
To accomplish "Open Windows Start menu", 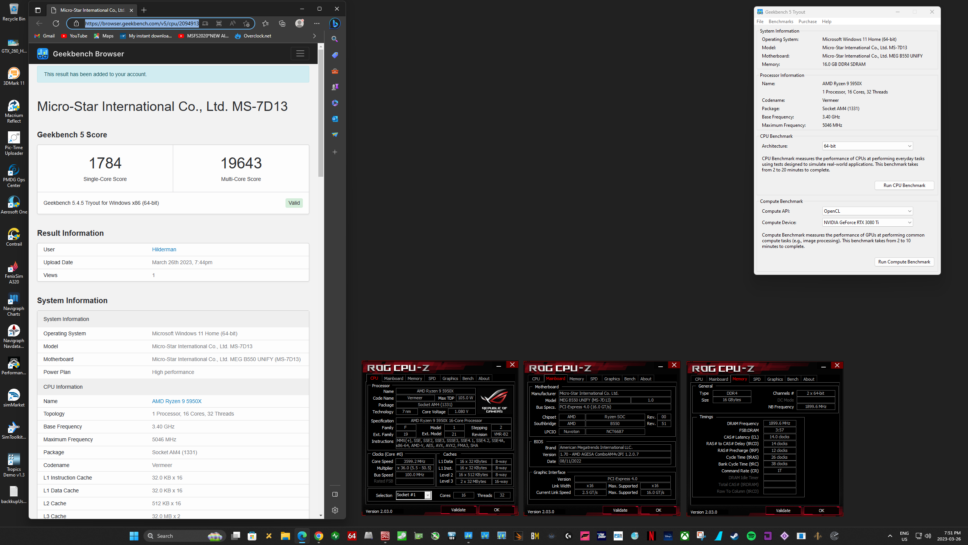I will pos(134,536).
